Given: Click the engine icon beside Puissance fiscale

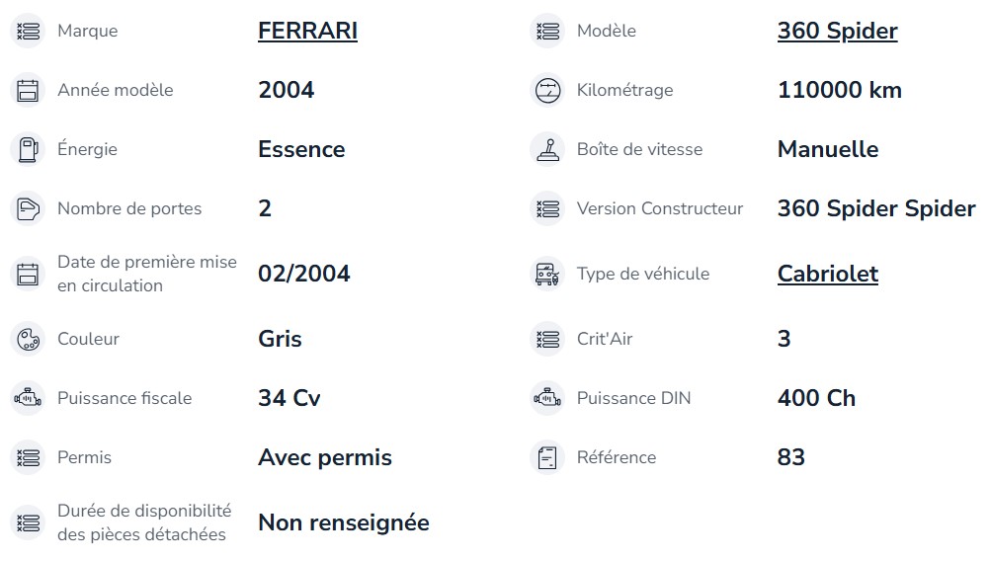Looking at the screenshot, I should click(x=28, y=399).
